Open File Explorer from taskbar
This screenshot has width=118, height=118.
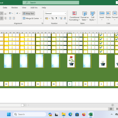coord(64,114)
